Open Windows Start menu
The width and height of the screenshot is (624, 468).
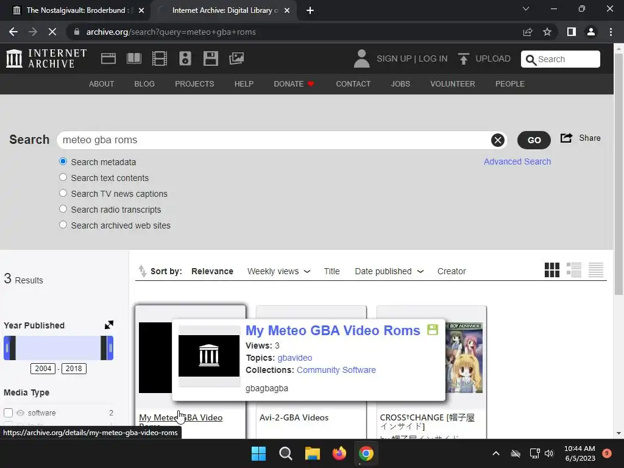coord(258,453)
